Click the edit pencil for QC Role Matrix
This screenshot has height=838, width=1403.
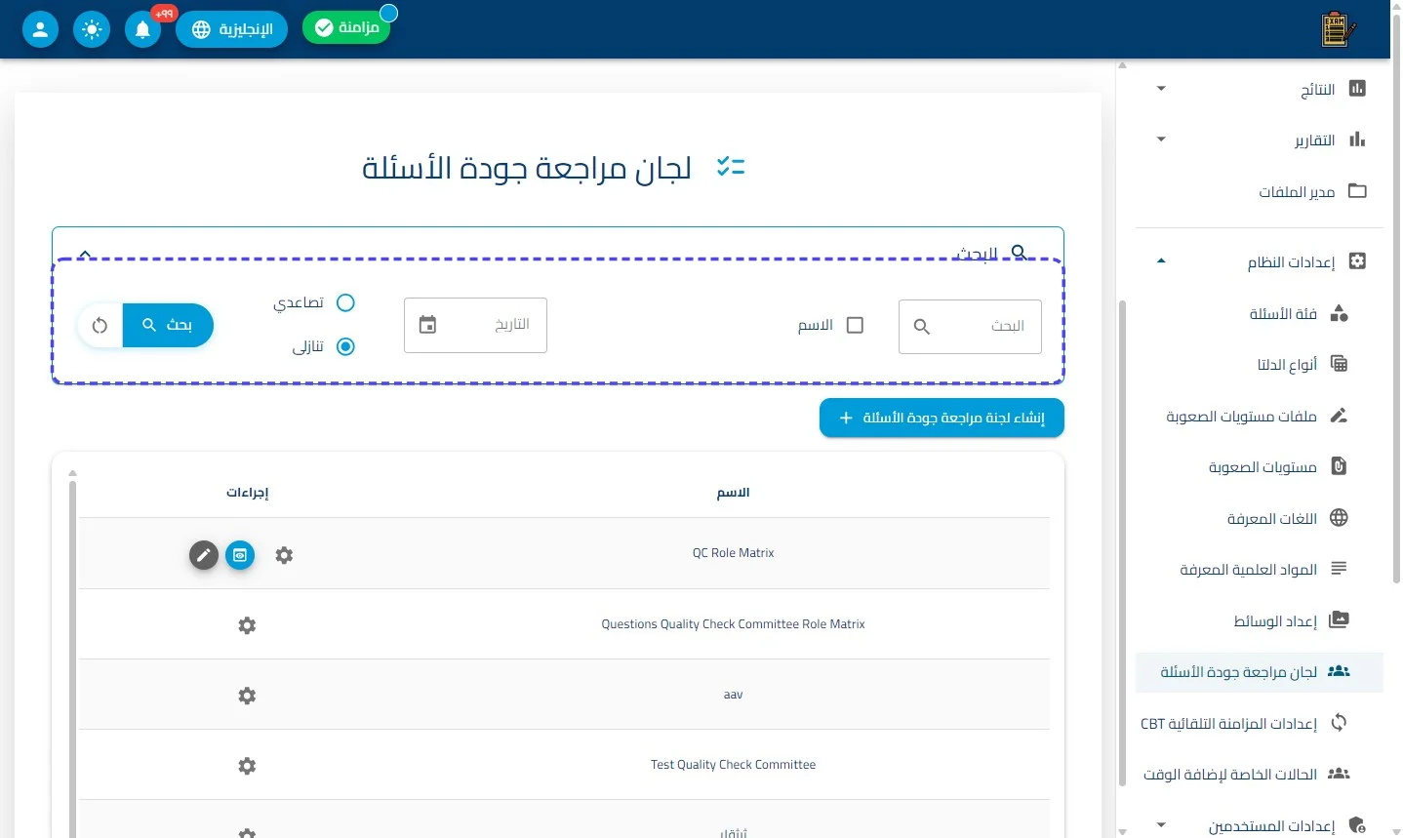click(203, 555)
